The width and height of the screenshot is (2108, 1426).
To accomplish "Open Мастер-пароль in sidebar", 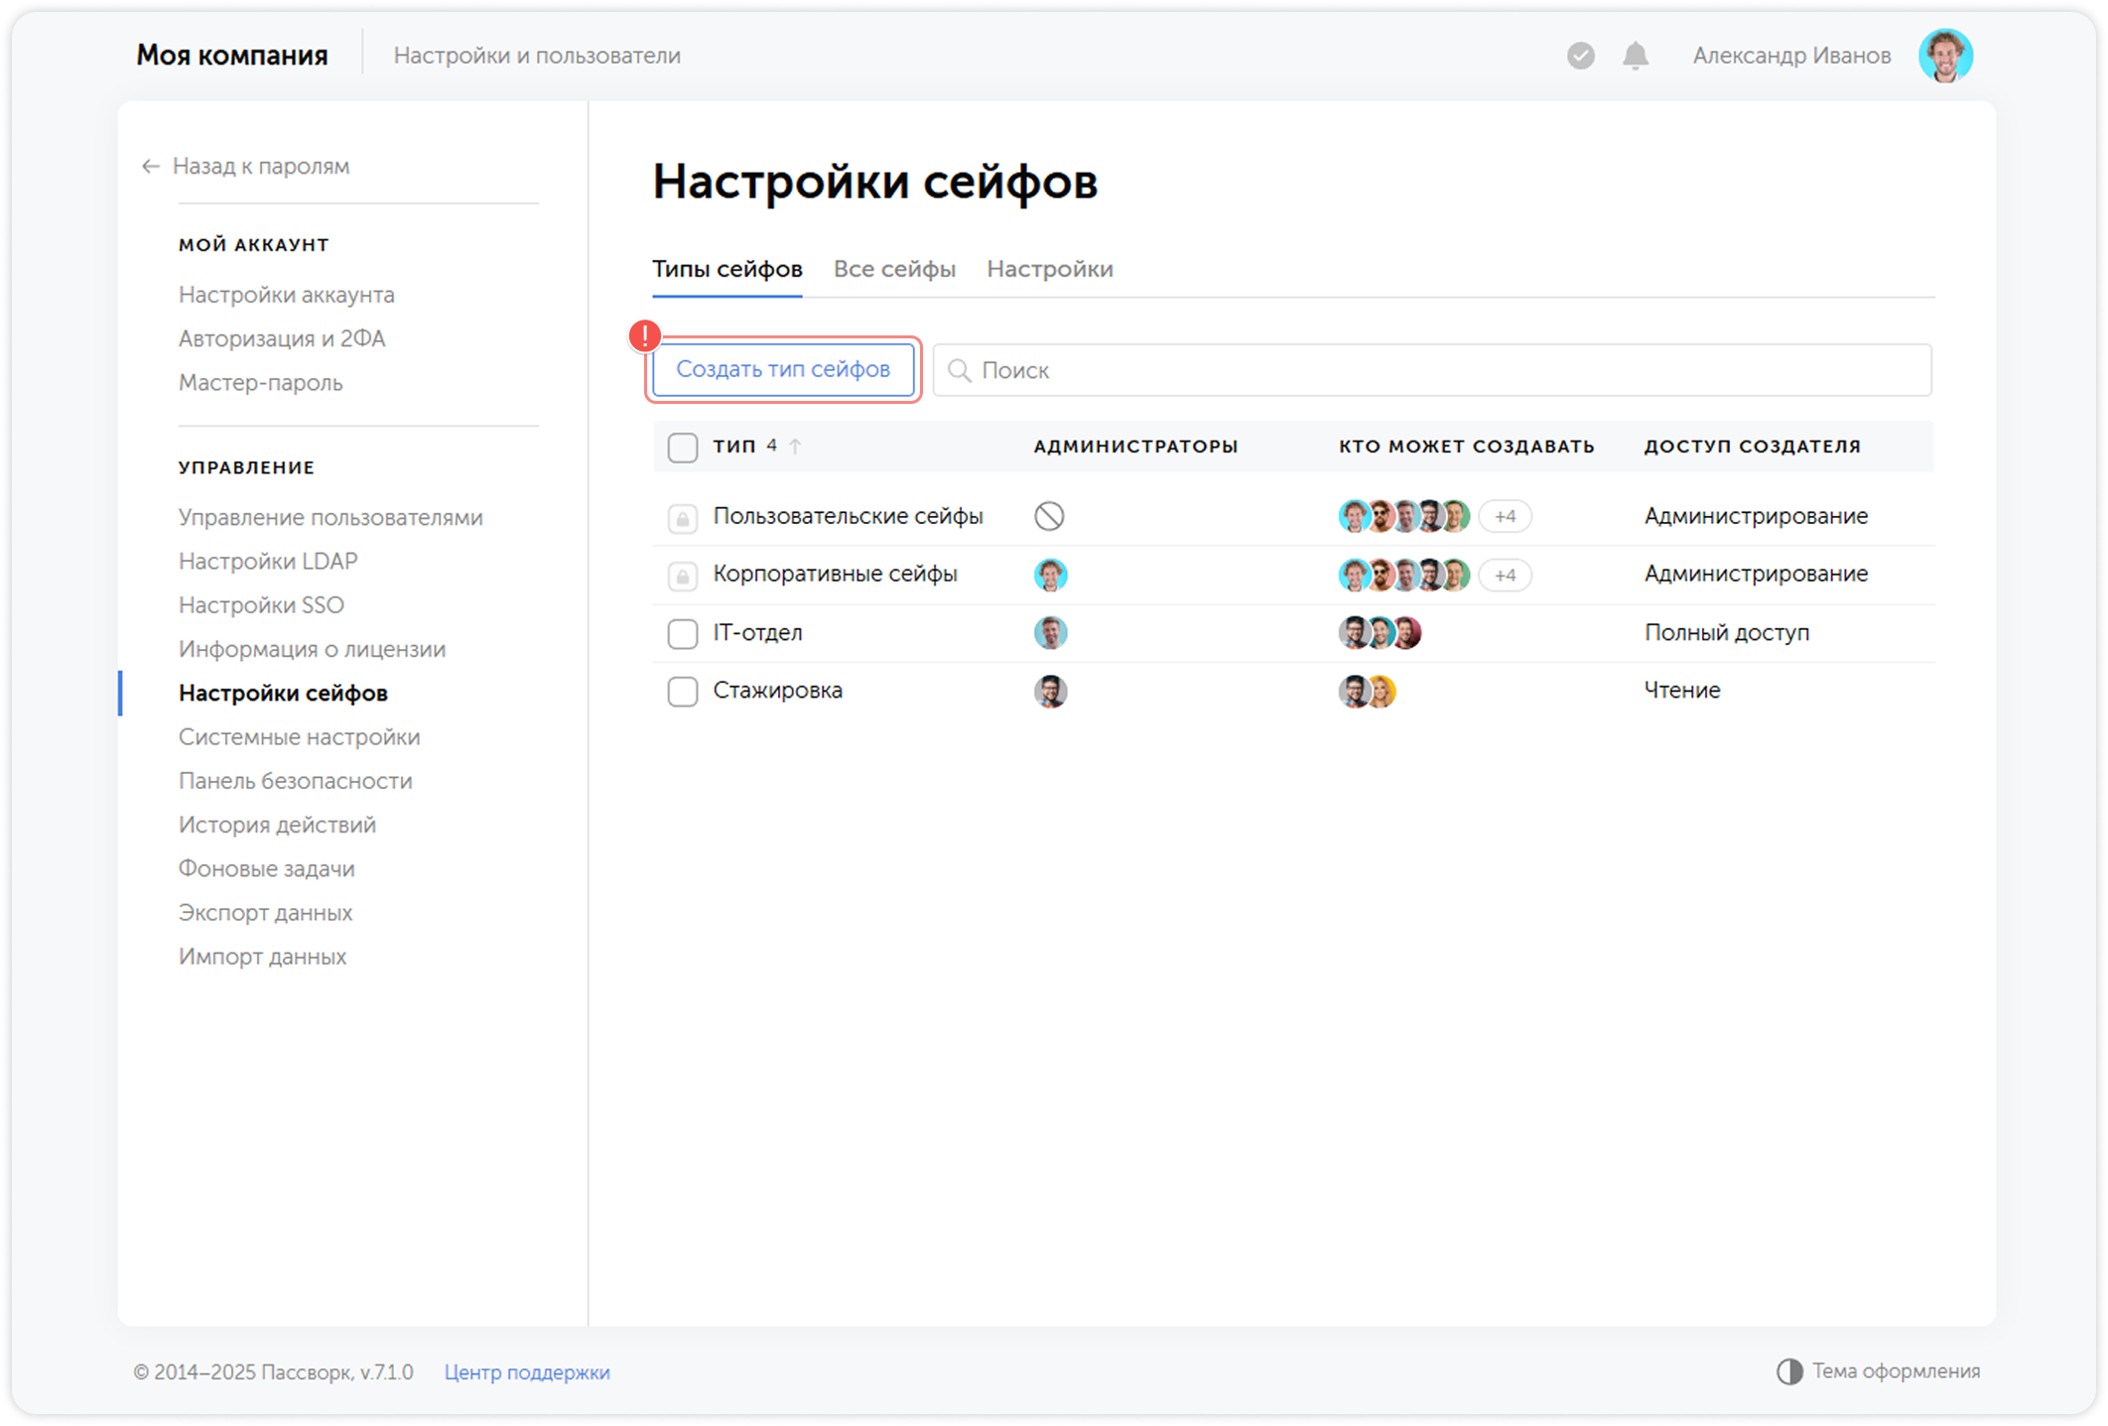I will (261, 382).
